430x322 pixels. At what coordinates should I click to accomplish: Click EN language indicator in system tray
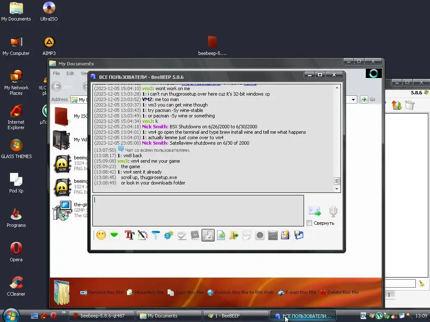point(363,316)
